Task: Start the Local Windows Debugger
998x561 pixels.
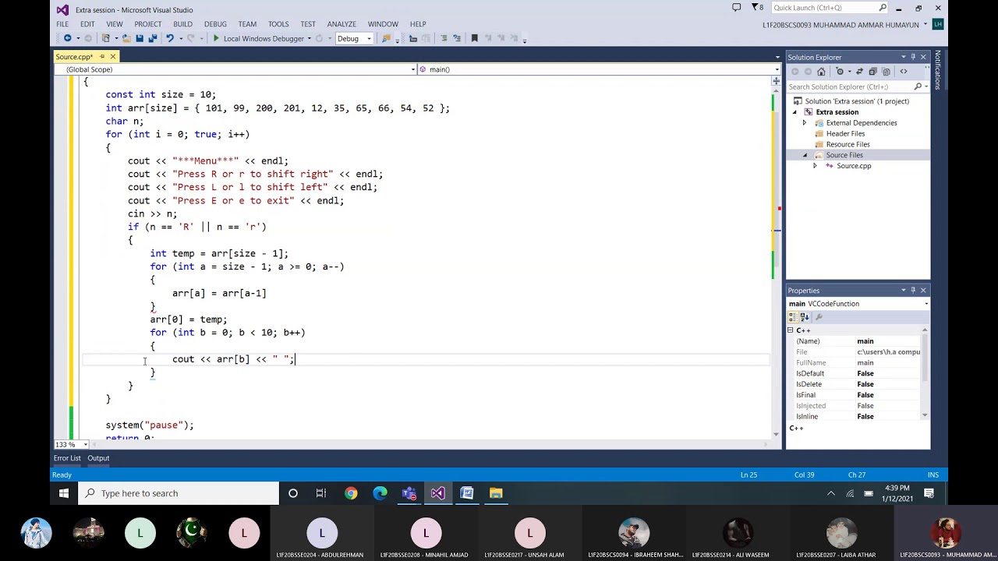Action: pyautogui.click(x=259, y=38)
